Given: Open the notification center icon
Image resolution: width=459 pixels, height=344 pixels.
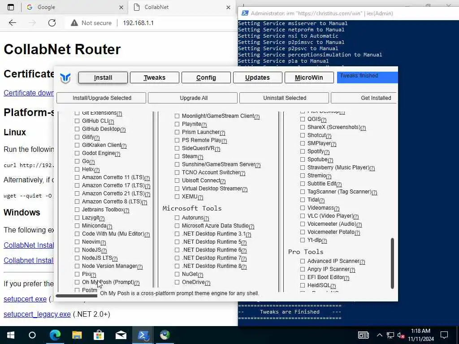Looking at the screenshot, I should coord(444,335).
